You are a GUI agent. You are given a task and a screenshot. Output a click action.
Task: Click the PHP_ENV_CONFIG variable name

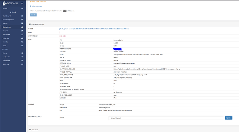66,75
